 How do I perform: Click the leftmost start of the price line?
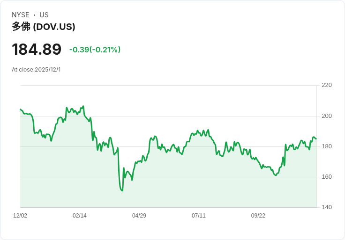[x=21, y=109]
